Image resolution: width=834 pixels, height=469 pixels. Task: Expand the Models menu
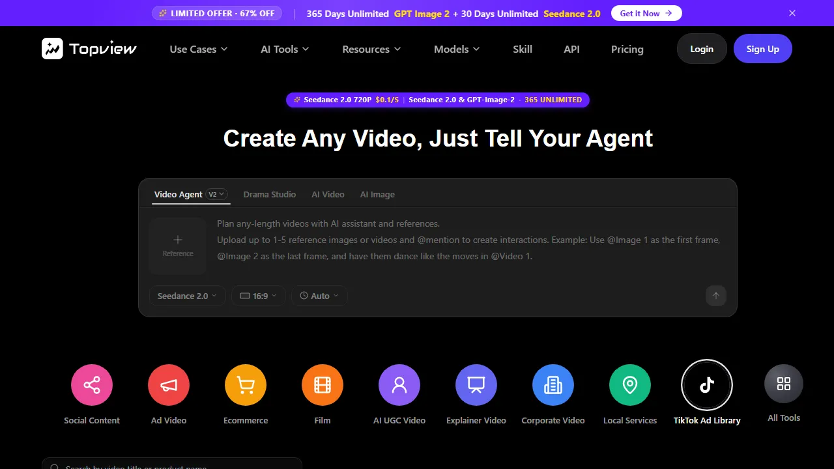click(x=457, y=49)
